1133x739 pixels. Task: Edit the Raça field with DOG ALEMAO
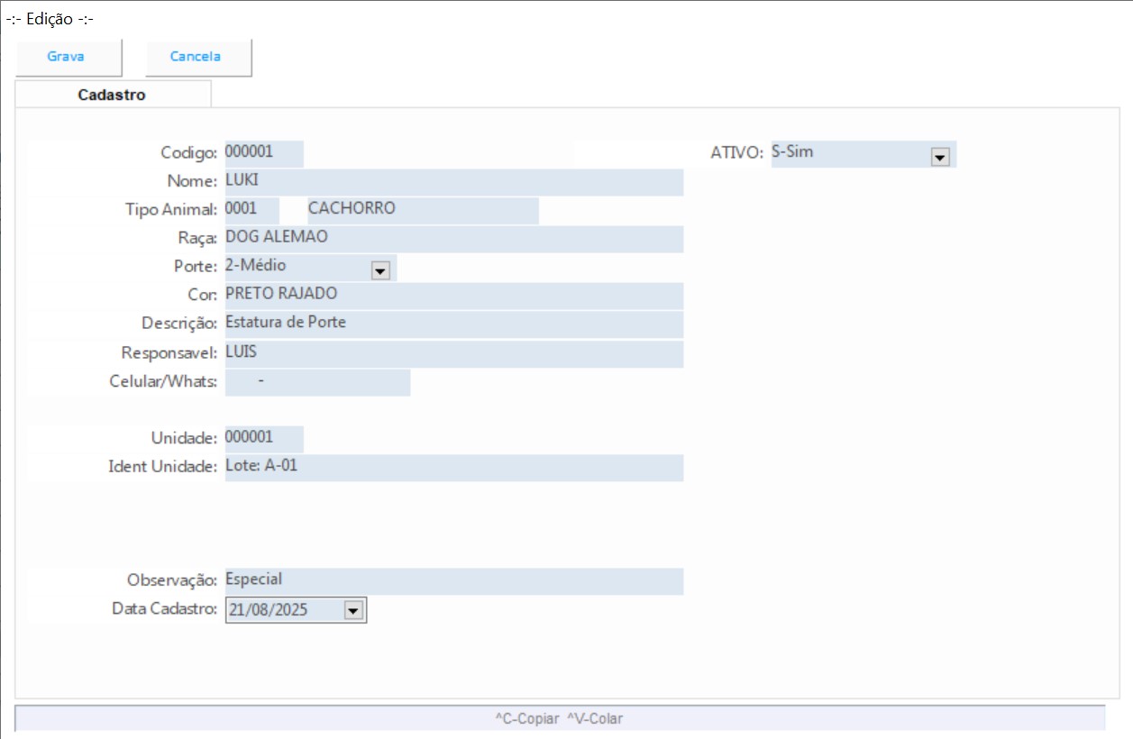(452, 239)
